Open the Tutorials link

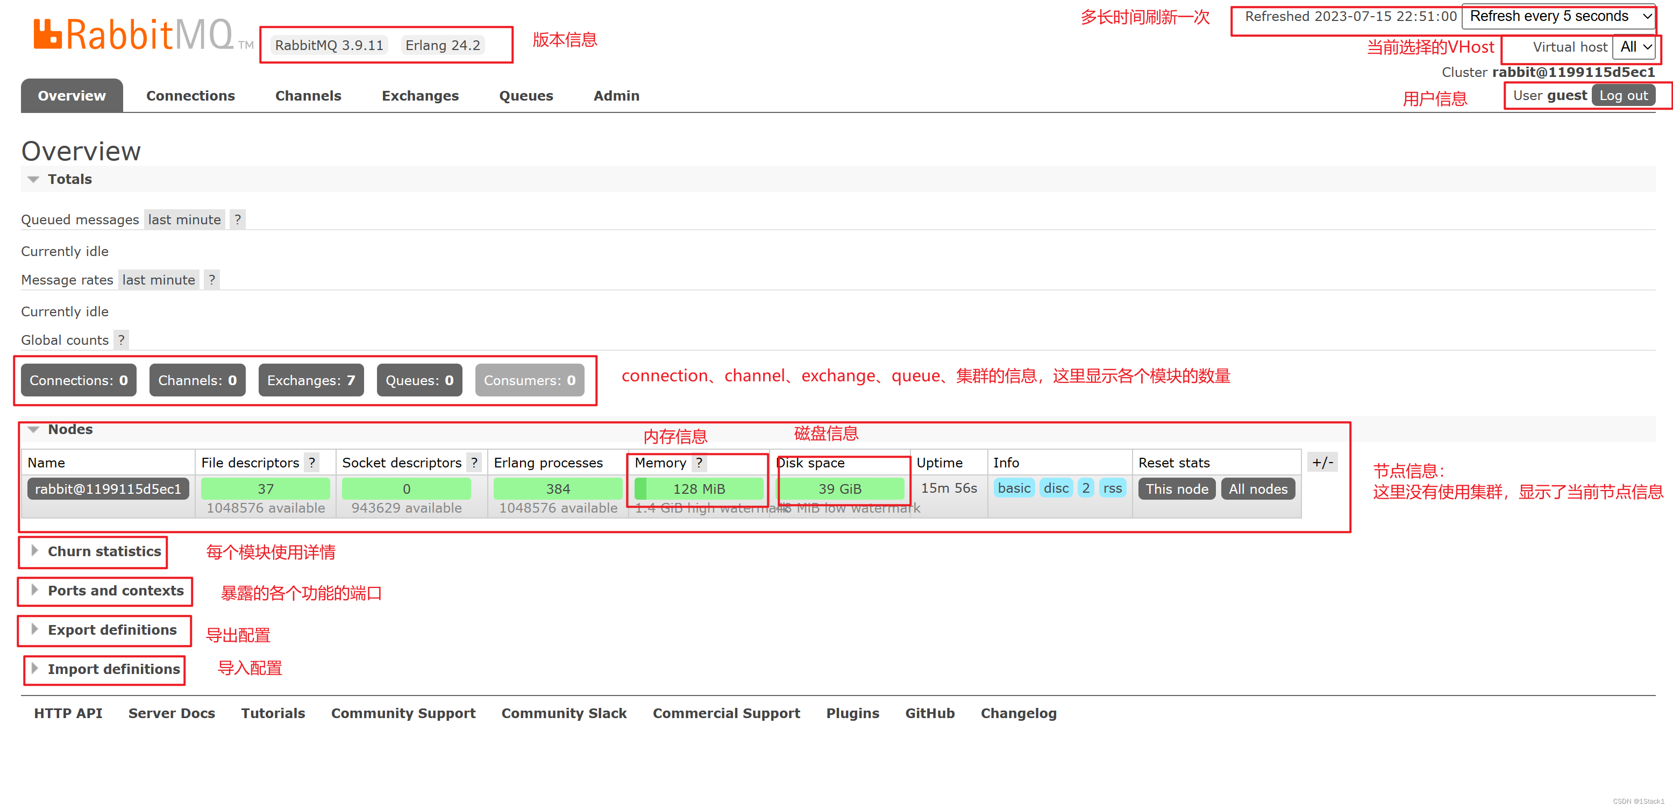tap(273, 713)
